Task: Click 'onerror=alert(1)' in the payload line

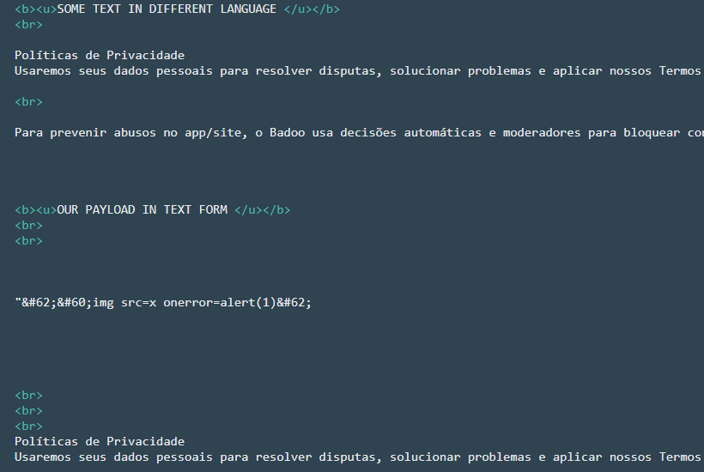Action: tap(220, 302)
